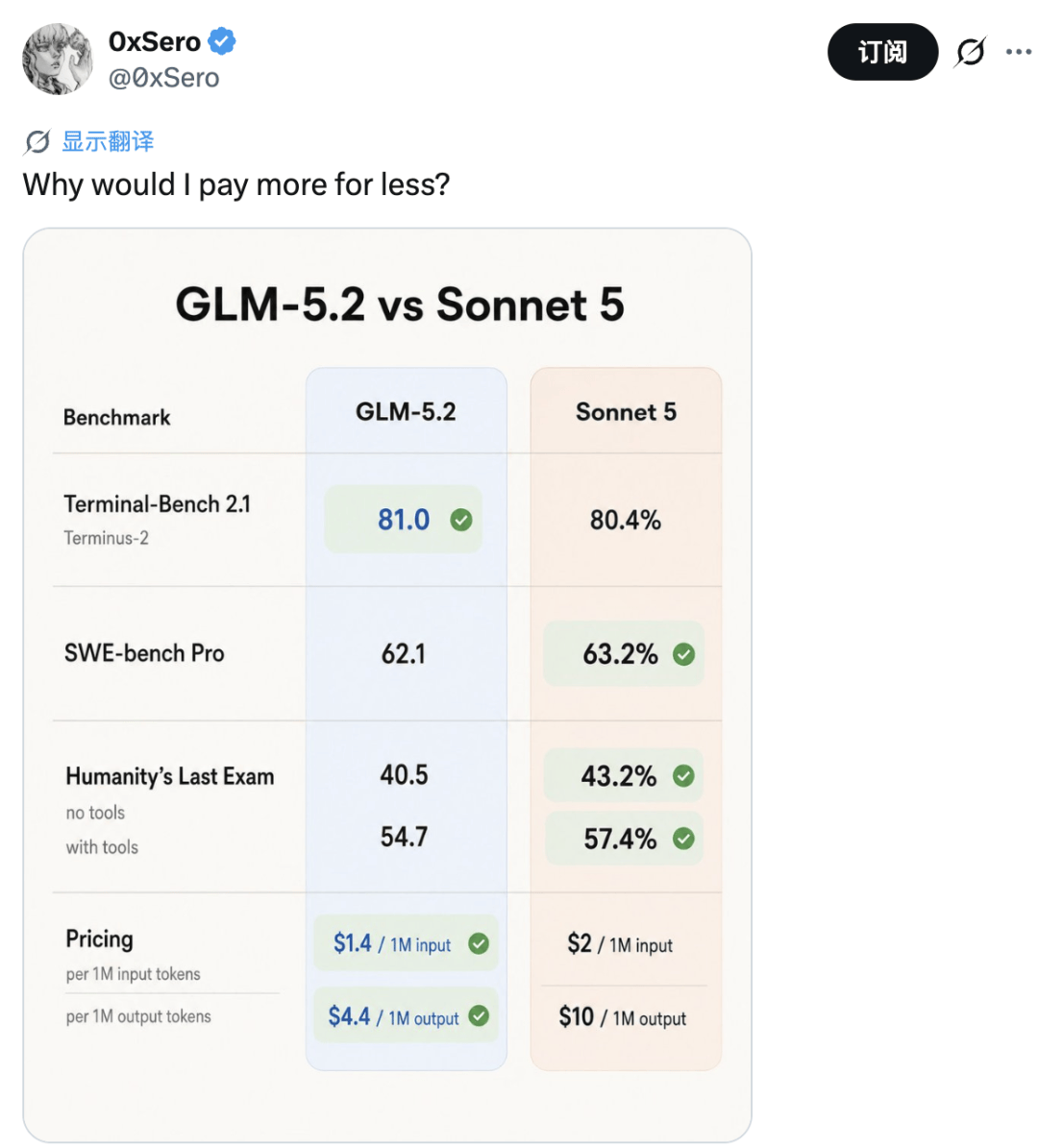
Task: Click green checkmark next to 63.2%
Action: click(x=683, y=654)
